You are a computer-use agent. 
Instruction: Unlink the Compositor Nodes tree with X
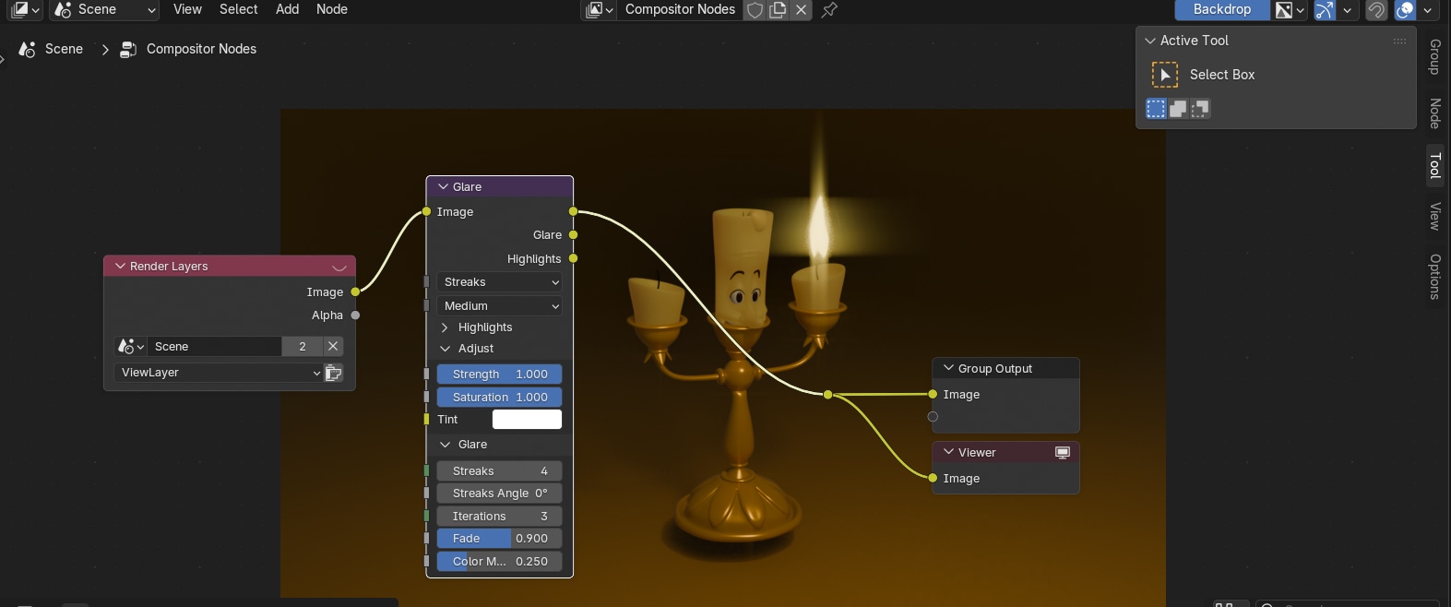click(x=801, y=9)
